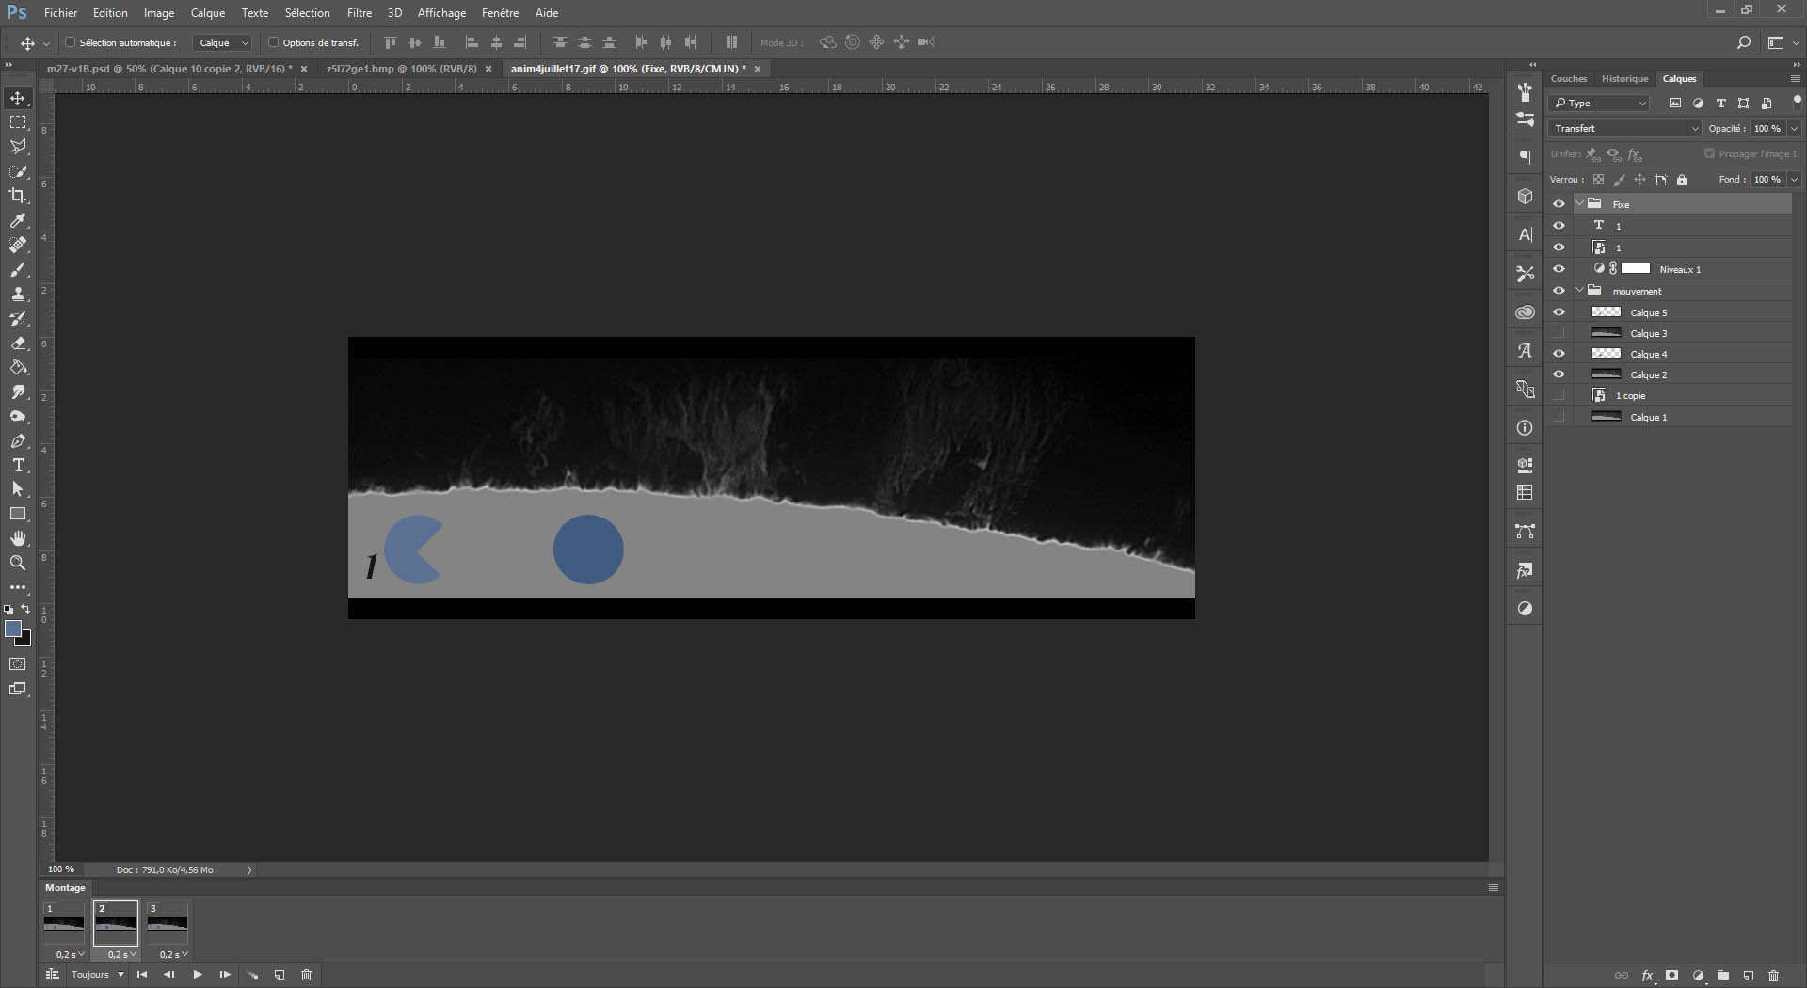This screenshot has height=988, width=1807.
Task: Select the Hand tool
Action: tap(18, 538)
